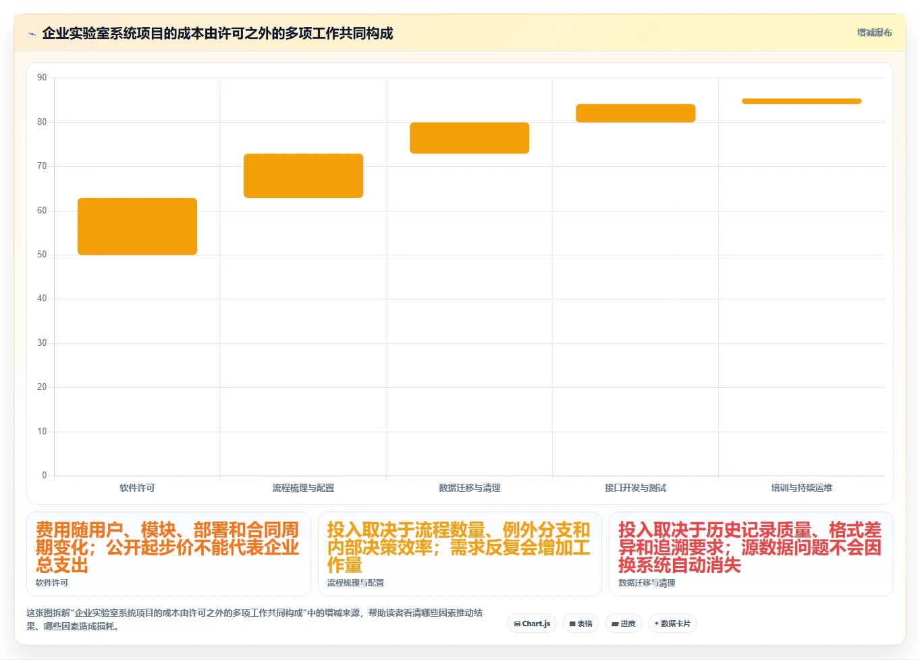Click the card starting 费用随用户、模块
Image resolution: width=920 pixels, height=660 pixels.
[x=169, y=554]
